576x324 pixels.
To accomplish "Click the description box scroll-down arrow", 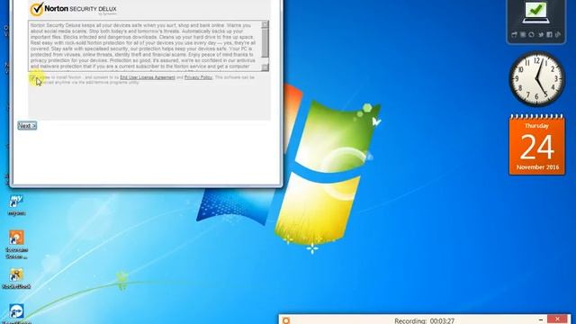I will (265, 67).
